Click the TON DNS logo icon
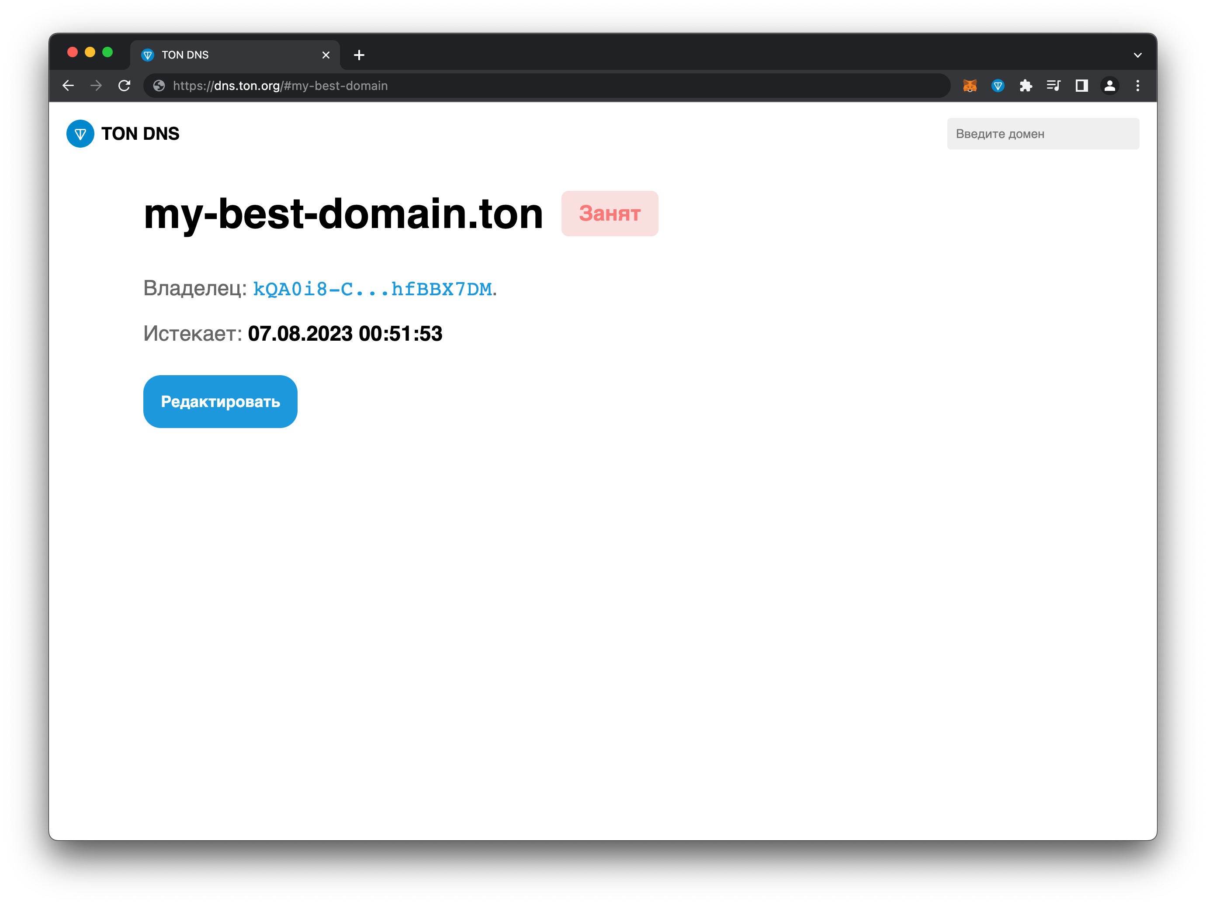This screenshot has width=1206, height=905. (x=80, y=134)
